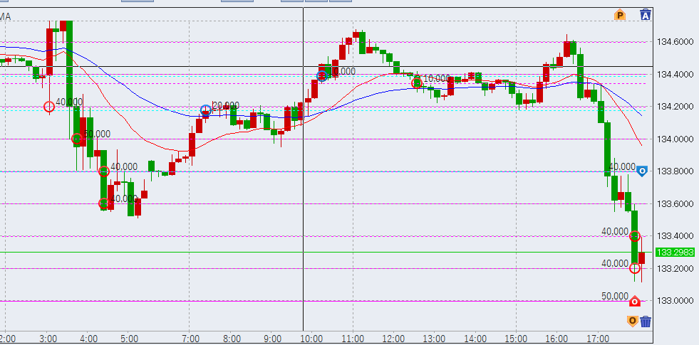Click the 50,000 order label at 133.0000
The width and height of the screenshot is (699, 345).
[x=615, y=296]
